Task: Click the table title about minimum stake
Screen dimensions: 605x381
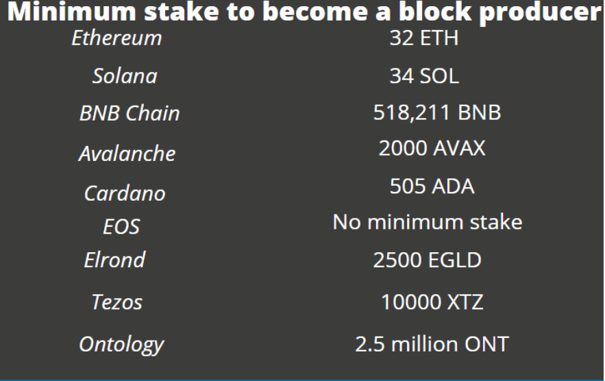Action: point(301,12)
